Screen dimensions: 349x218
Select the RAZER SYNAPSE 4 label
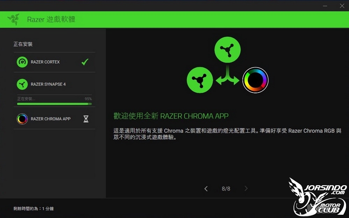48,84
